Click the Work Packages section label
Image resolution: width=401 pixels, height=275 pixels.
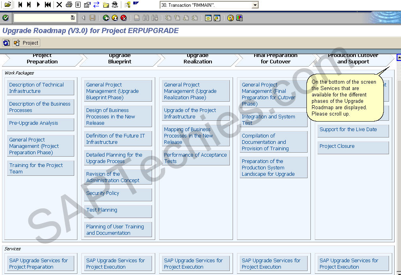19,73
